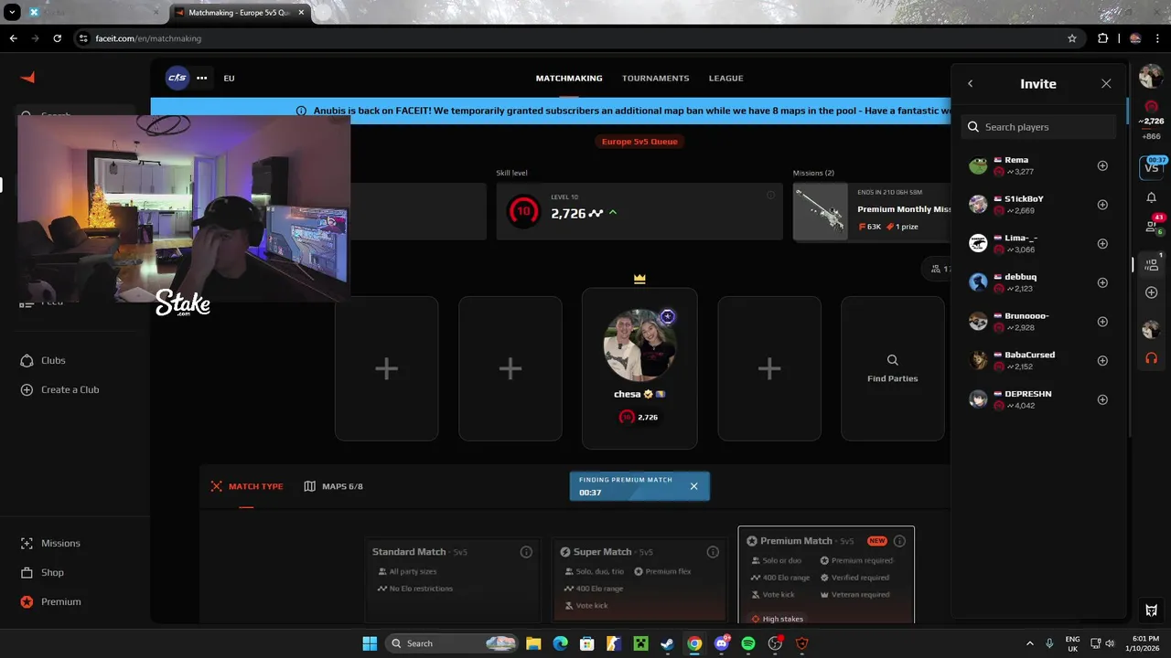Open the Premium Monthly Mission card

[873, 212]
